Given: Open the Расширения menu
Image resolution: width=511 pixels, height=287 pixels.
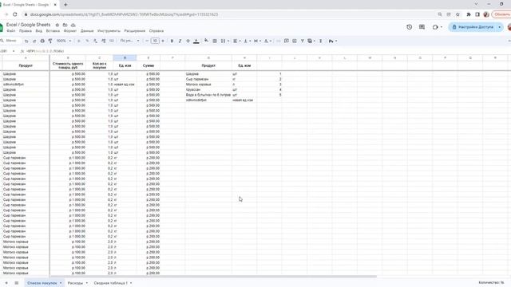Looking at the screenshot, I should pyautogui.click(x=135, y=31).
